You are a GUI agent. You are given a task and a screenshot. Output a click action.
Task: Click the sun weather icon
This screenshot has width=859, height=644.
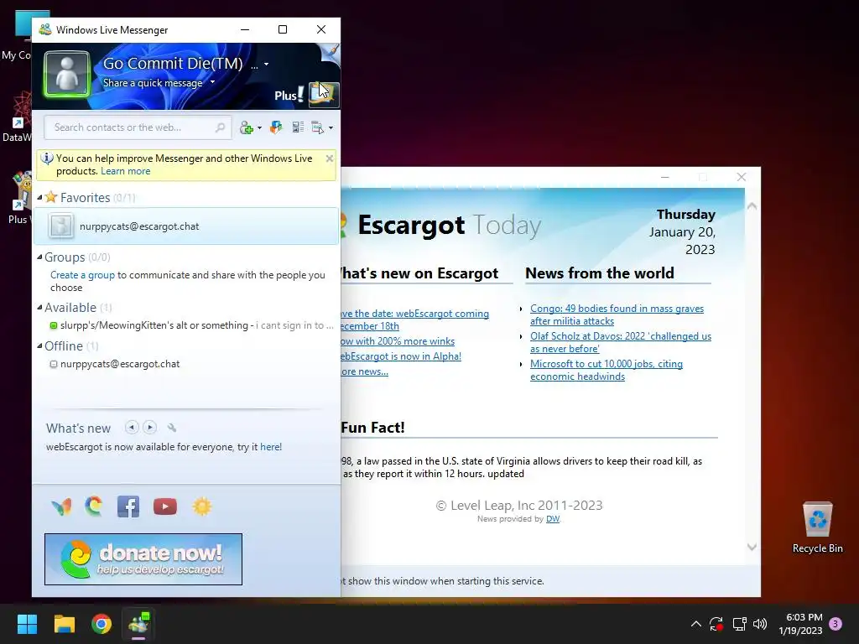point(201,506)
